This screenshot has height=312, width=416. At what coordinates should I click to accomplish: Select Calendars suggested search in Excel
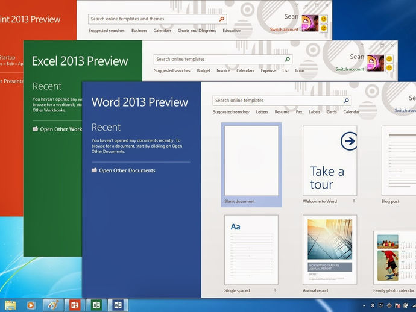coord(245,70)
